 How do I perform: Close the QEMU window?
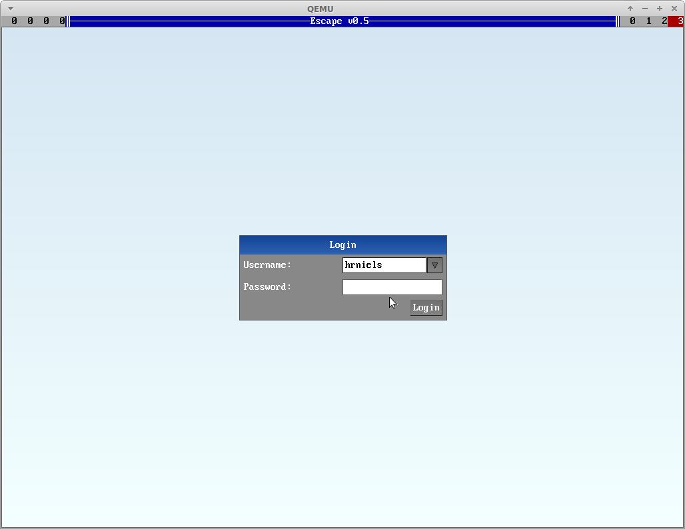coord(674,9)
